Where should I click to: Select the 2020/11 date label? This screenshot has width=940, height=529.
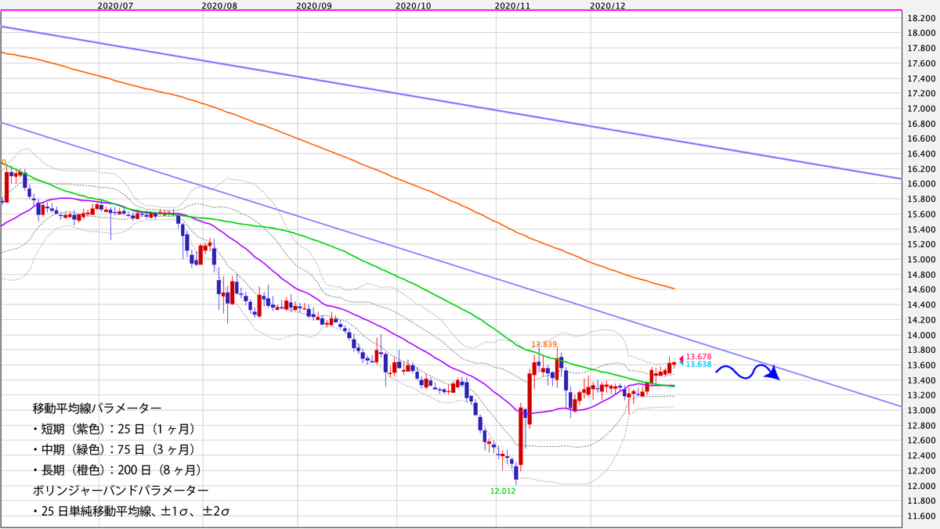(515, 5)
